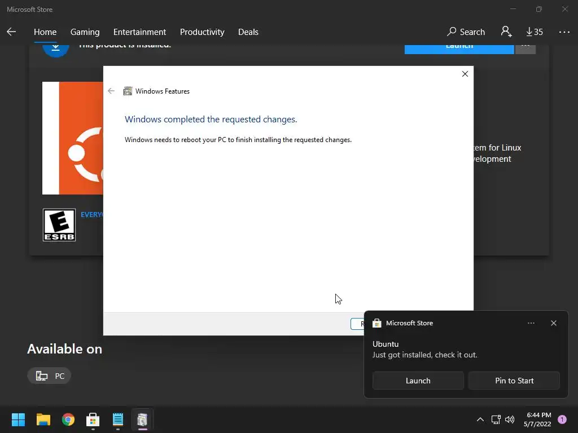Open more options next to the blue Launch button
578x433 pixels.
click(526, 49)
